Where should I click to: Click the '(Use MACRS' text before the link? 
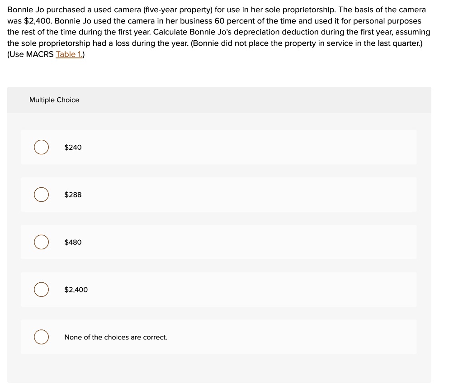pos(30,54)
